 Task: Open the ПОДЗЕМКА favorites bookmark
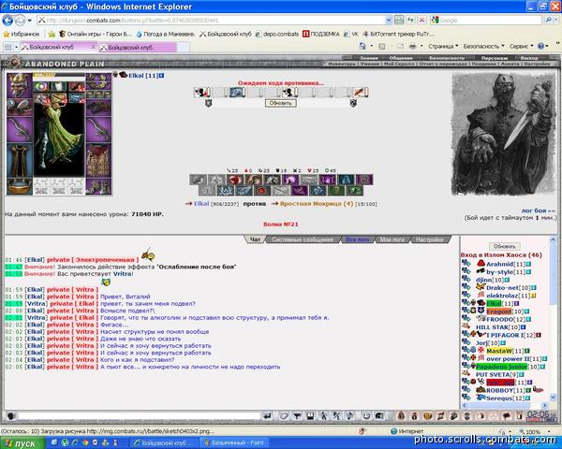(320, 34)
